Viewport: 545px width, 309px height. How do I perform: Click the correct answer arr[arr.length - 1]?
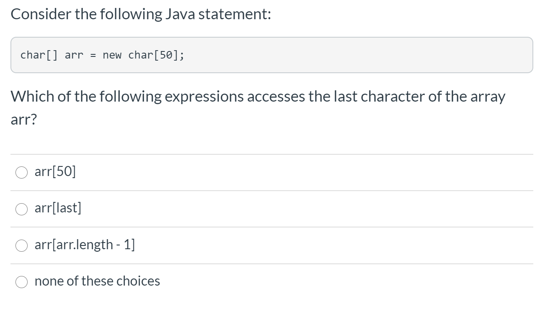tap(21, 246)
